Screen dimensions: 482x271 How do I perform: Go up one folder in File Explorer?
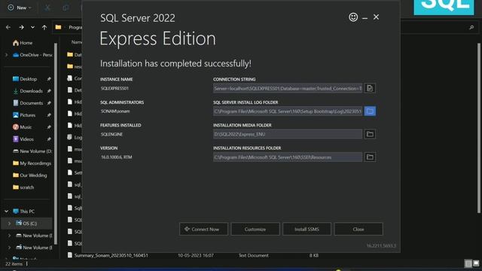pyautogui.click(x=44, y=27)
